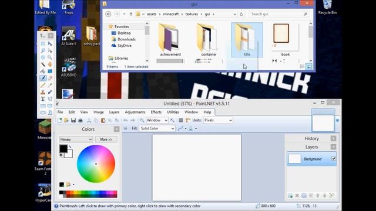The width and height of the screenshot is (376, 211).
Task: Open the zoom level Window dropdown
Action: point(157,120)
